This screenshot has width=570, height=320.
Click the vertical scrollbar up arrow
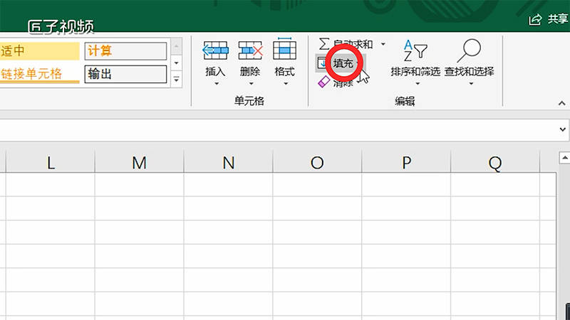pos(564,156)
